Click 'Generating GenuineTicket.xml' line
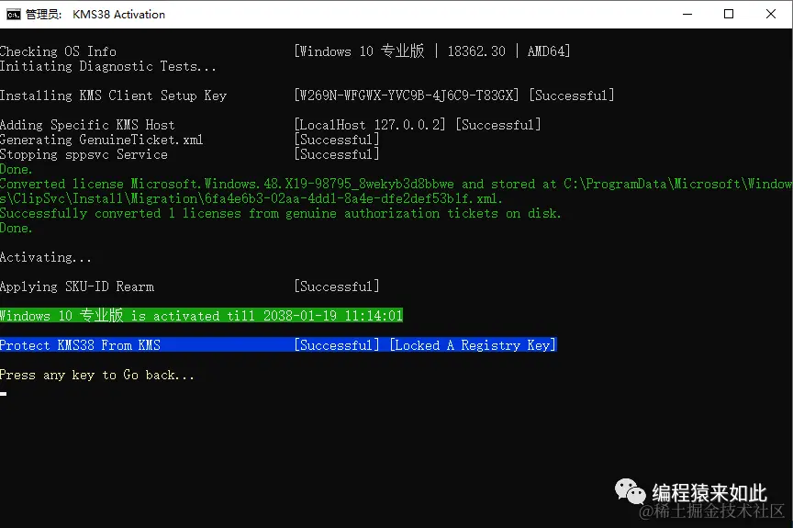This screenshot has height=528, width=793. point(101,140)
